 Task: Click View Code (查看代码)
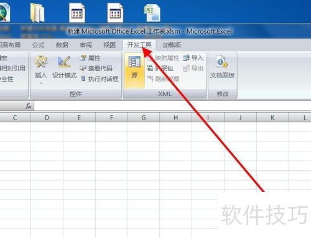pos(96,68)
